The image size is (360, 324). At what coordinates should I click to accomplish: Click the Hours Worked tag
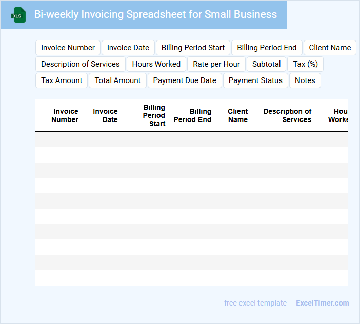(x=156, y=64)
